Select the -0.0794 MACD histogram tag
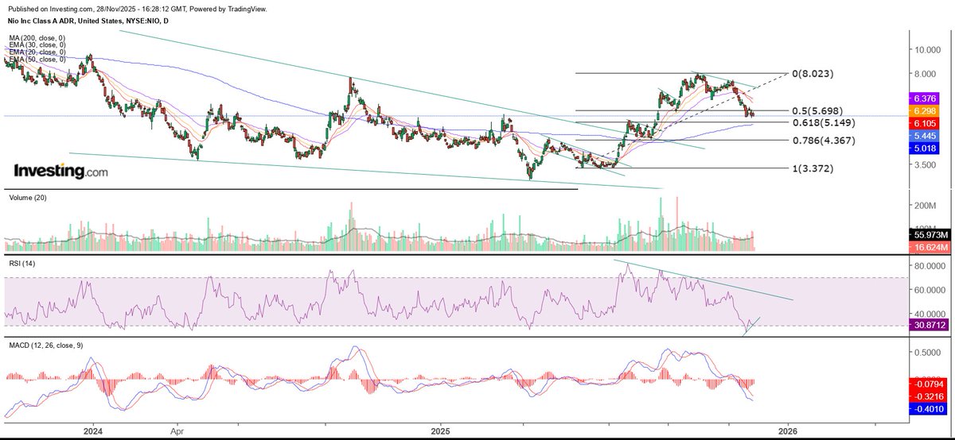The image size is (955, 440). pyautogui.click(x=928, y=384)
